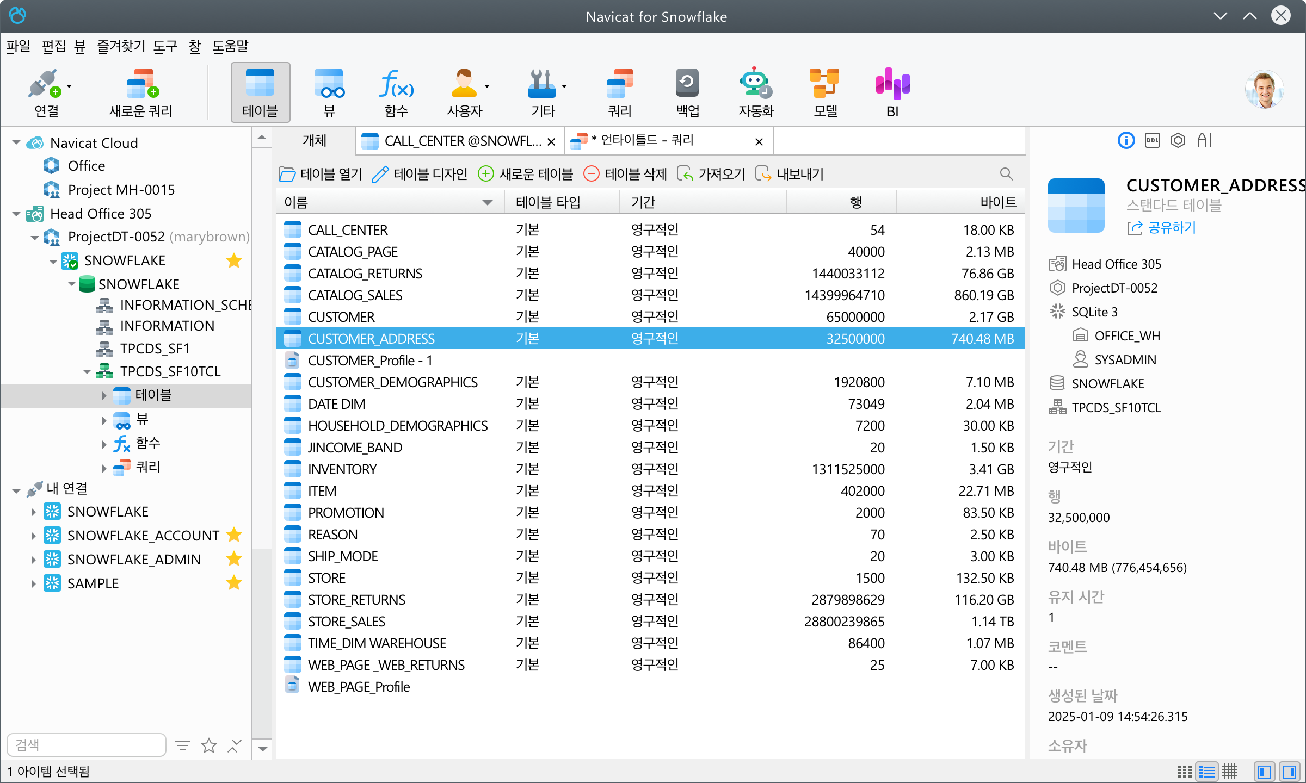Open the 연결 dropdown arrow
This screenshot has height=783, width=1306.
coord(69,86)
